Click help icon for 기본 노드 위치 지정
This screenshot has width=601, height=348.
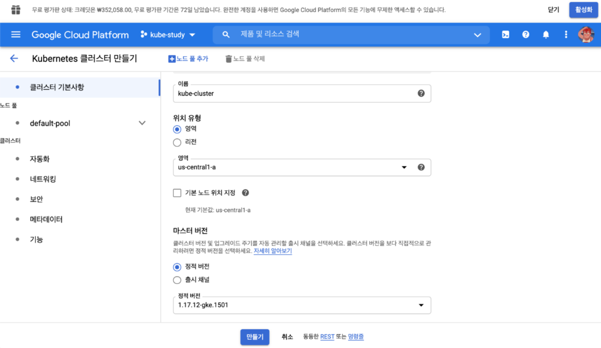pos(245,193)
